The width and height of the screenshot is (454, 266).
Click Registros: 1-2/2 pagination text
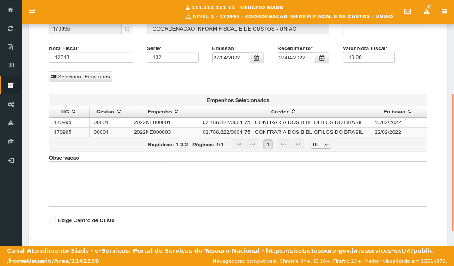click(185, 145)
